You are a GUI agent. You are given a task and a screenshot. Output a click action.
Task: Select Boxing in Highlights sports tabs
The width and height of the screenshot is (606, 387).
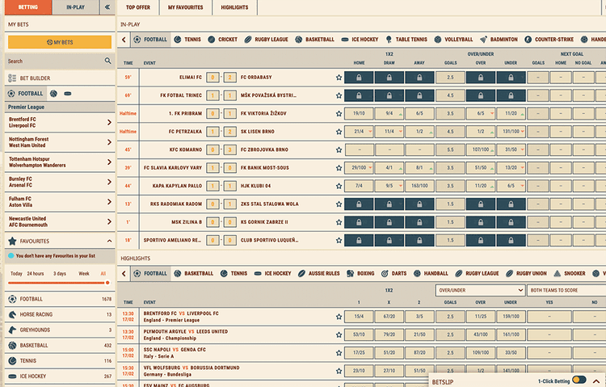coord(360,273)
